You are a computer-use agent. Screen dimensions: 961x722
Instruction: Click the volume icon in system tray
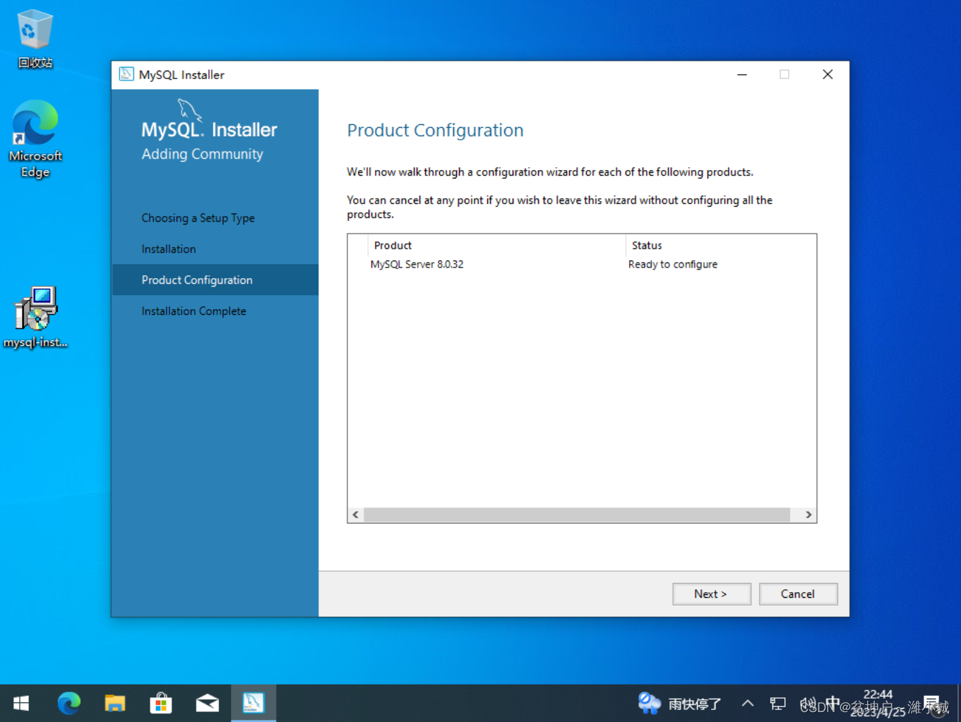tap(807, 703)
